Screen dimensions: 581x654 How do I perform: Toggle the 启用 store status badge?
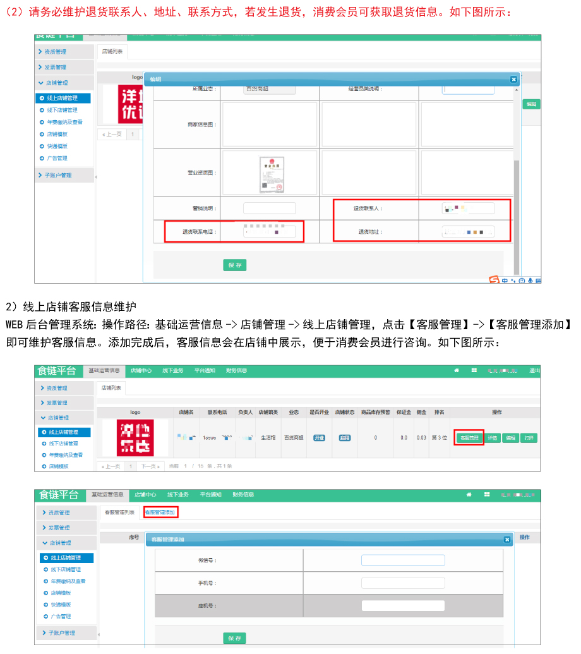click(x=344, y=437)
